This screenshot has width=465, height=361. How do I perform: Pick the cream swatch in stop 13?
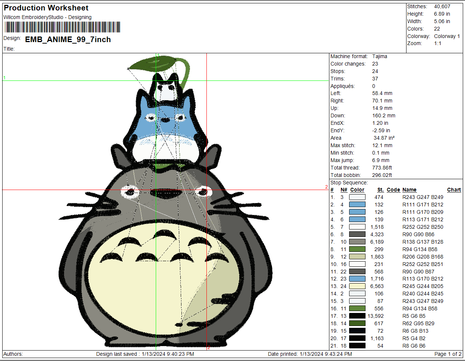tap(357, 286)
